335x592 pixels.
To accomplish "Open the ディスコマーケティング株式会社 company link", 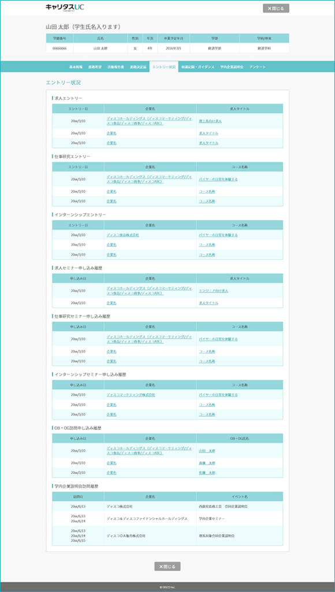I will tap(131, 394).
